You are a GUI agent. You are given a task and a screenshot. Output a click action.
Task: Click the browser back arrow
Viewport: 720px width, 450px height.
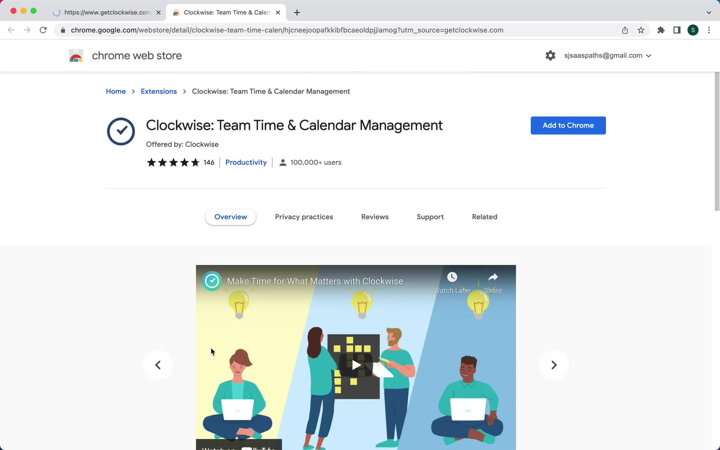tap(11, 30)
